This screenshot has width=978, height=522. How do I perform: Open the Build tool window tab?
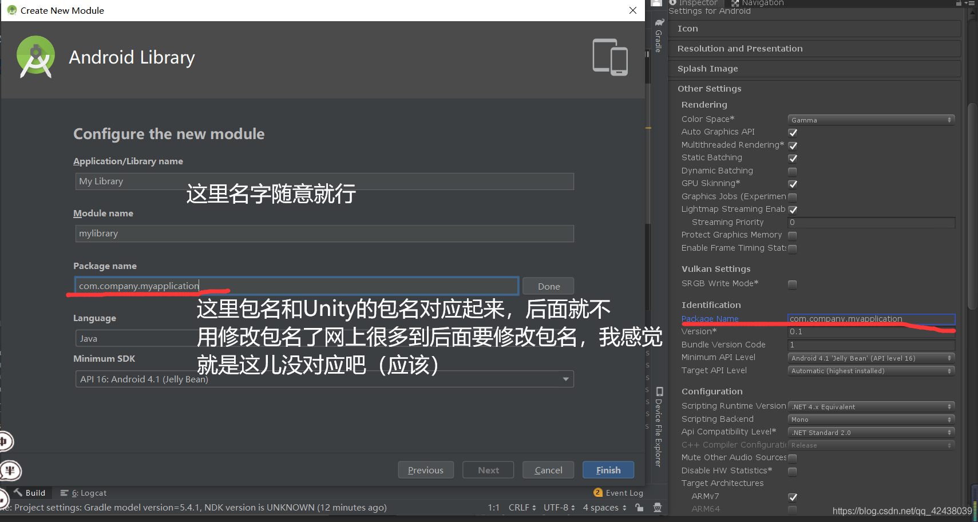point(29,493)
